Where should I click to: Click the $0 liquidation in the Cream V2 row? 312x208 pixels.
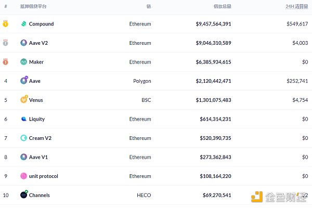(x=305, y=138)
